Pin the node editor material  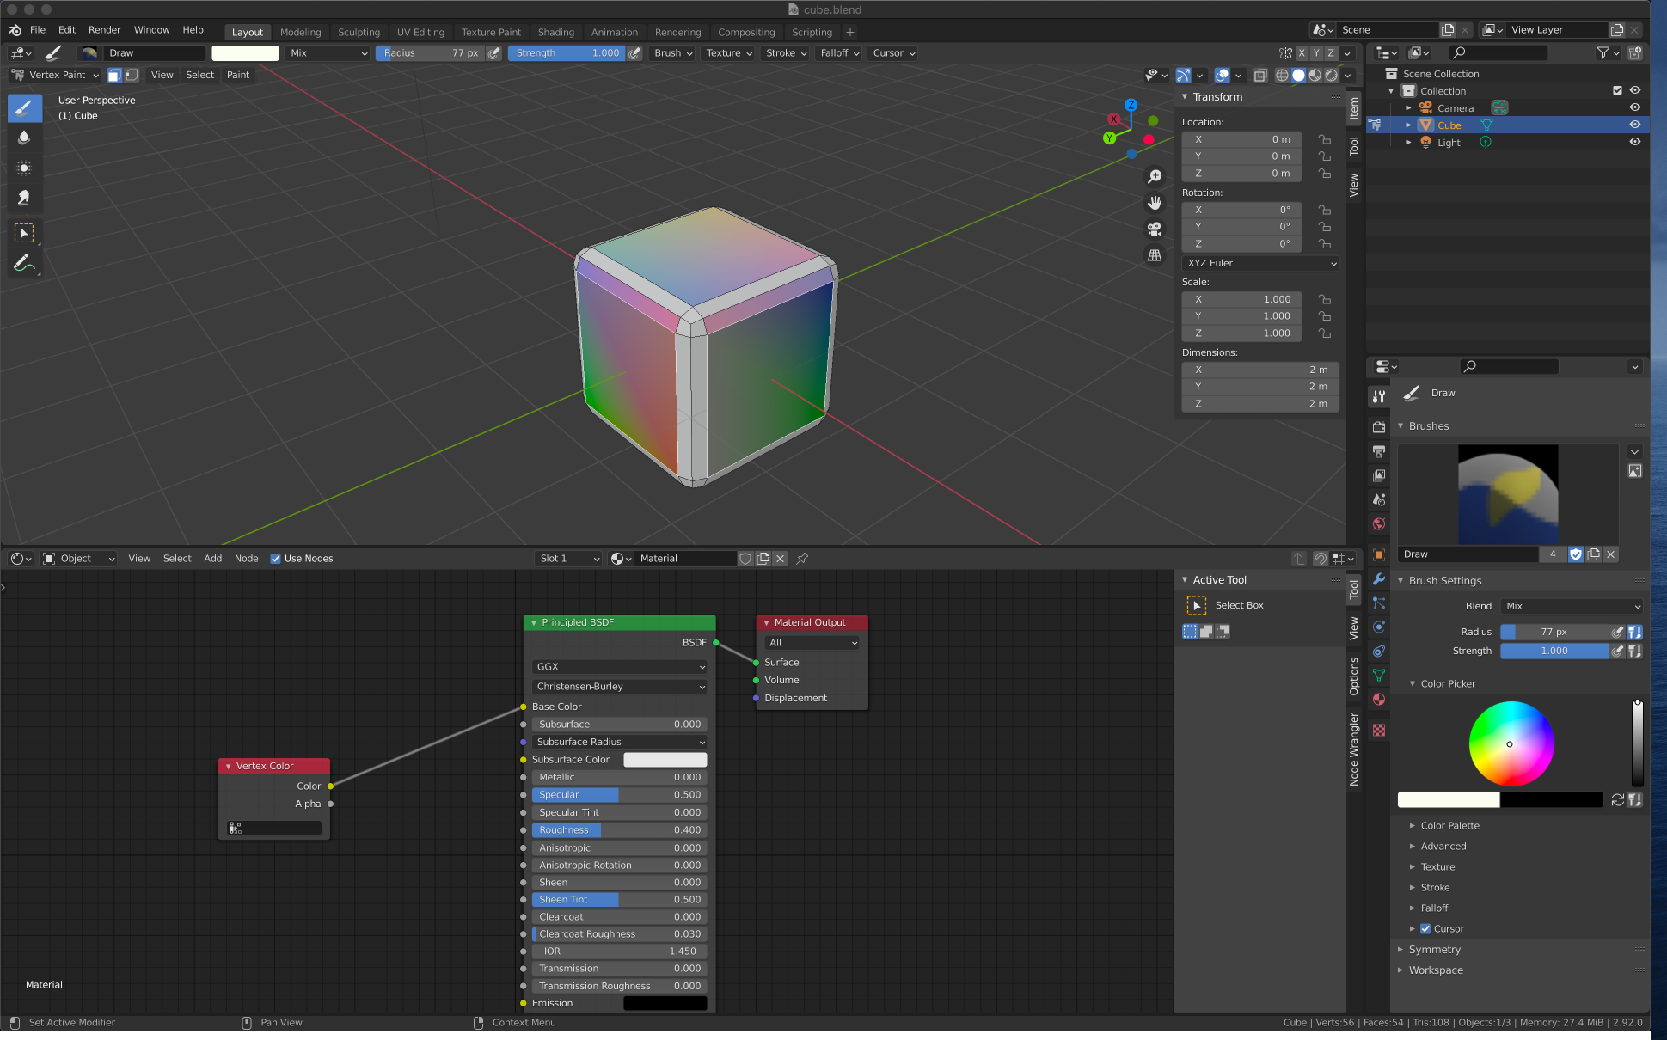802,559
